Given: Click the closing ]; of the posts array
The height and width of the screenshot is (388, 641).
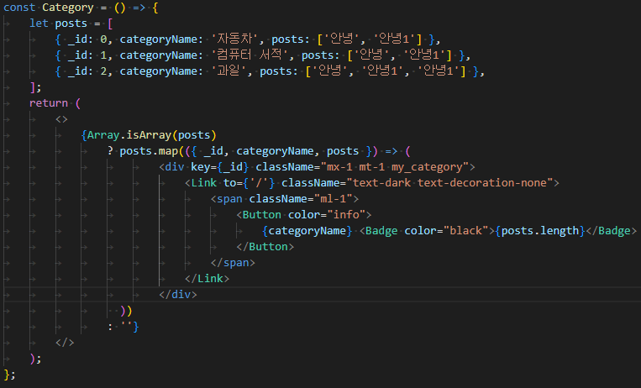Looking at the screenshot, I should pyautogui.click(x=35, y=87).
